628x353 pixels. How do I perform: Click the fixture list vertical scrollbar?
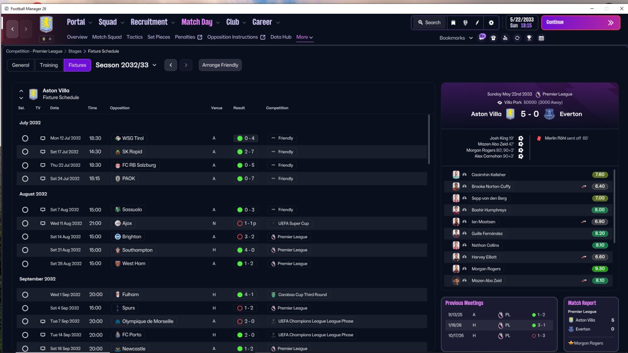coord(429,140)
